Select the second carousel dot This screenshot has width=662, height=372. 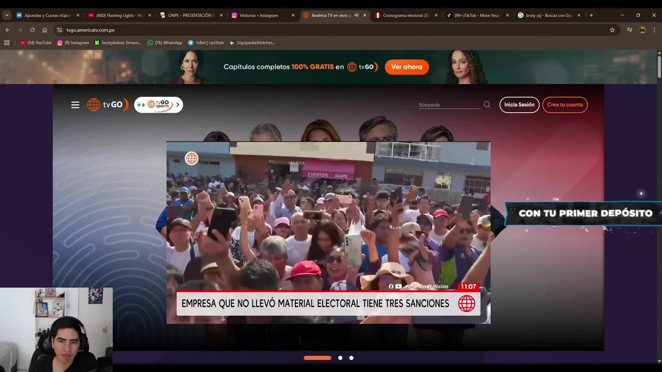[340, 358]
